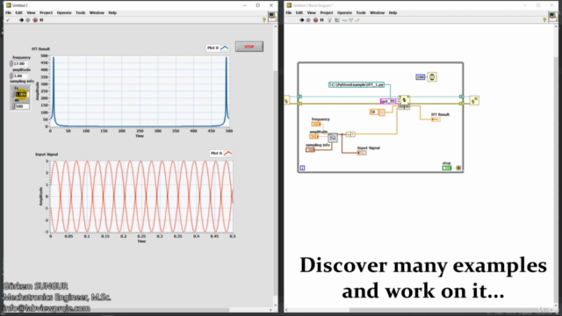The image size is (562, 316).
Task: Select the amplitude control terminal in diagram
Action: [x=314, y=137]
